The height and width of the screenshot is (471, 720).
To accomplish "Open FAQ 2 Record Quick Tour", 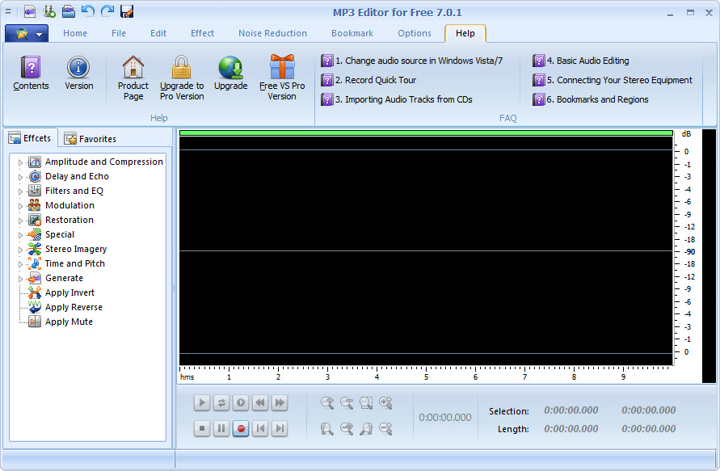I will coord(368,80).
